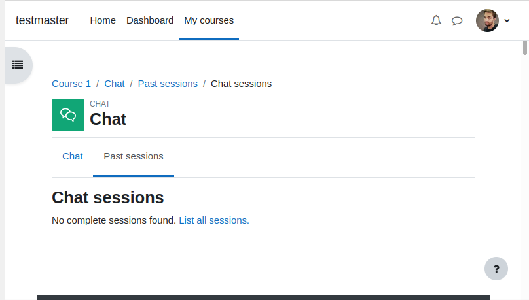Open the course index drawer icon
Image resolution: width=529 pixels, height=300 pixels.
click(x=18, y=65)
